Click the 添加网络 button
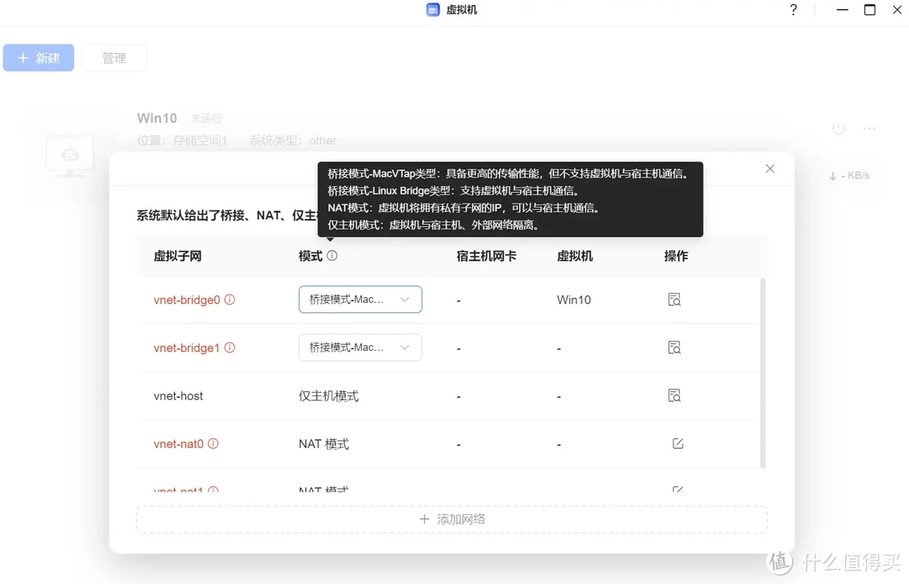Image resolution: width=909 pixels, height=584 pixels. (x=451, y=519)
